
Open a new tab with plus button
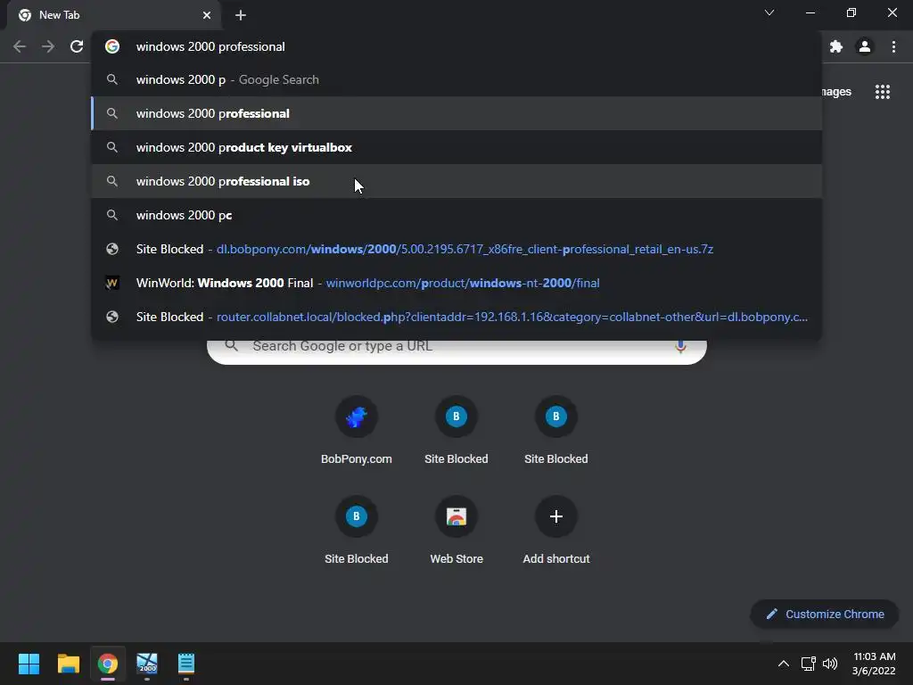241,15
